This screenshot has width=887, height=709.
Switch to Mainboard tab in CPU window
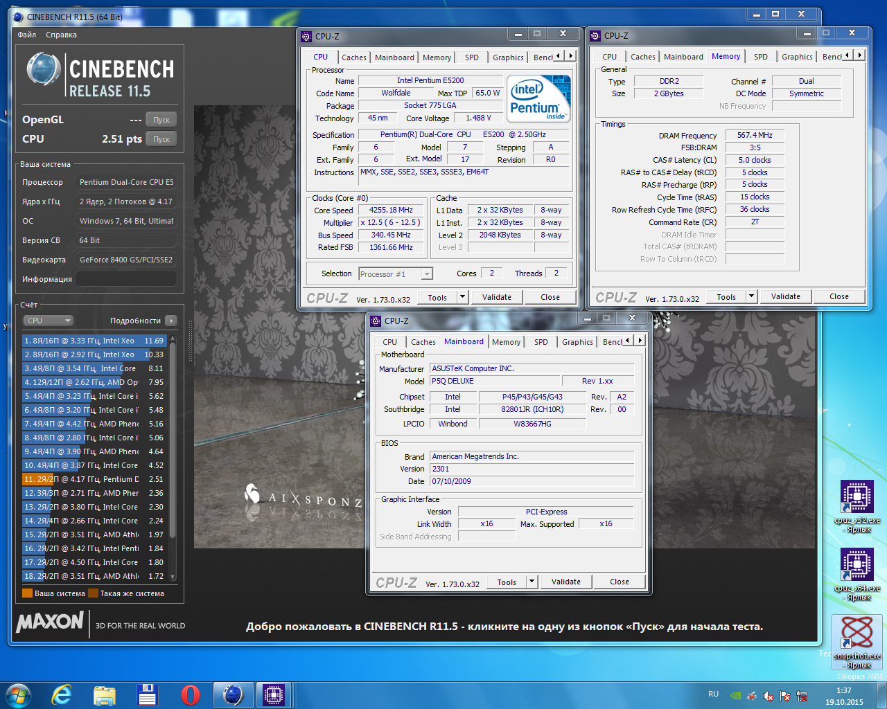coord(394,57)
